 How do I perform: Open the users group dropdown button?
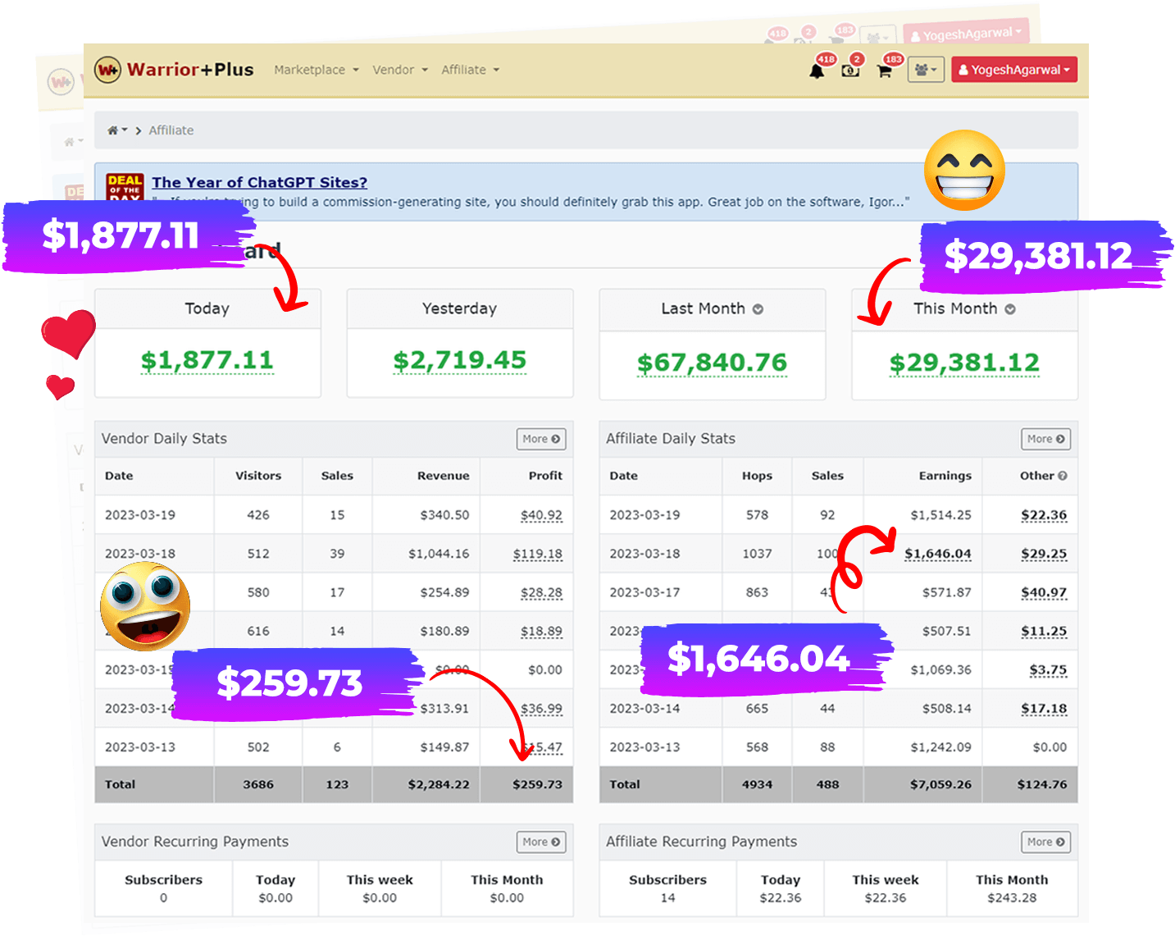pyautogui.click(x=926, y=71)
